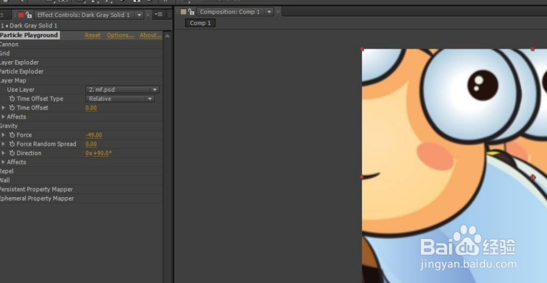This screenshot has width=547, height=283.
Task: Open the Use Layer dropdown '2. mf.psd'
Action: 123,90
